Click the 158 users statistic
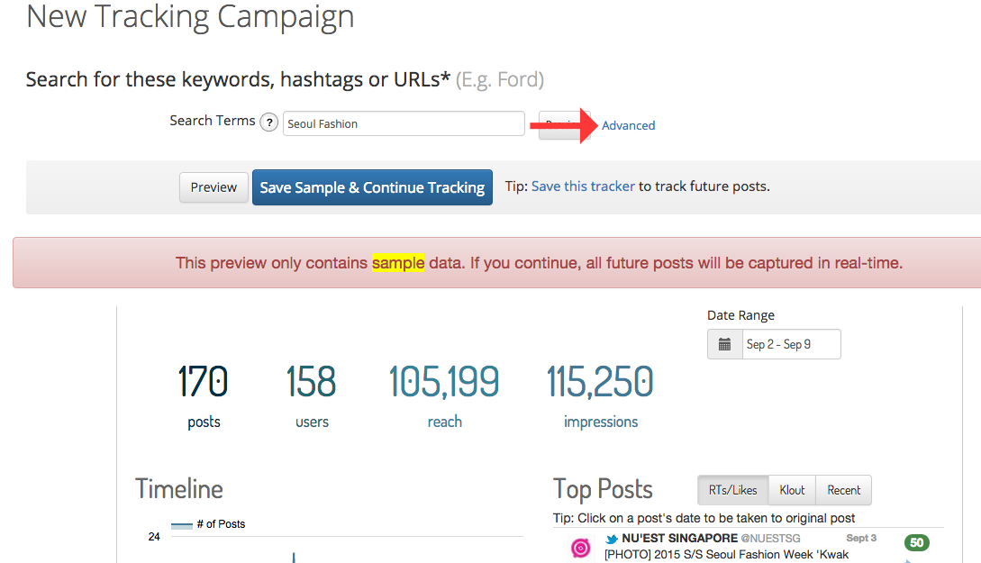 [x=311, y=396]
